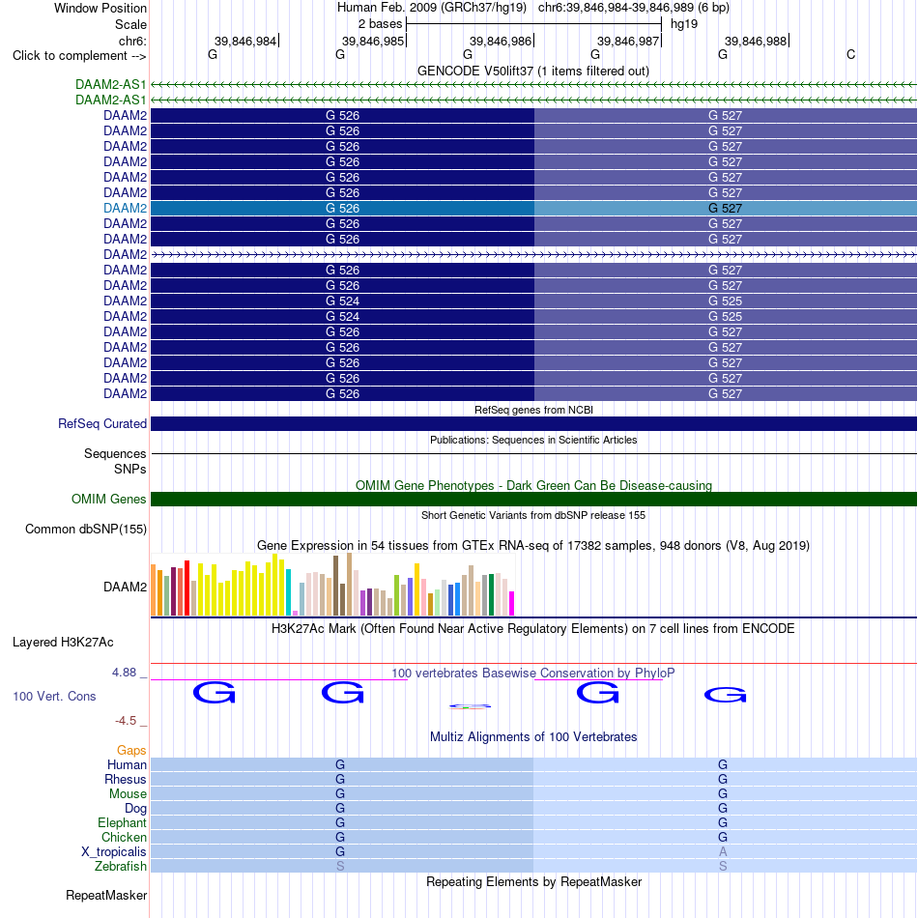The image size is (918, 918).
Task: Select the Zebrafish alignment row label
Action: (121, 866)
